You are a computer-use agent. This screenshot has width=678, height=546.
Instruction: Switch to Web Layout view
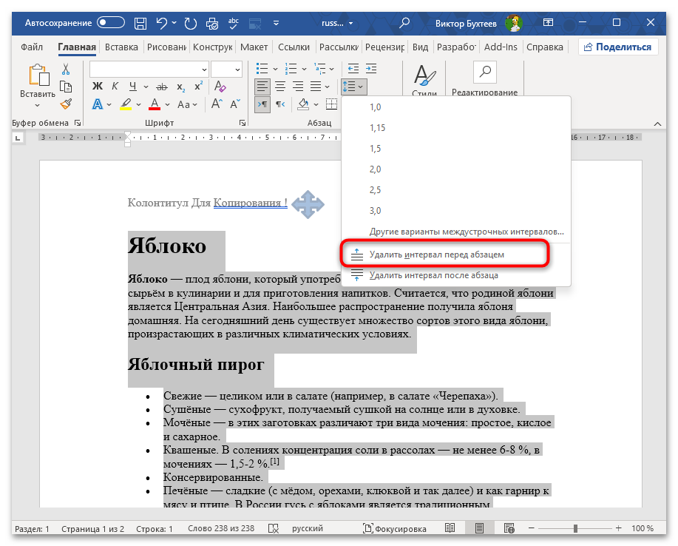click(x=509, y=528)
